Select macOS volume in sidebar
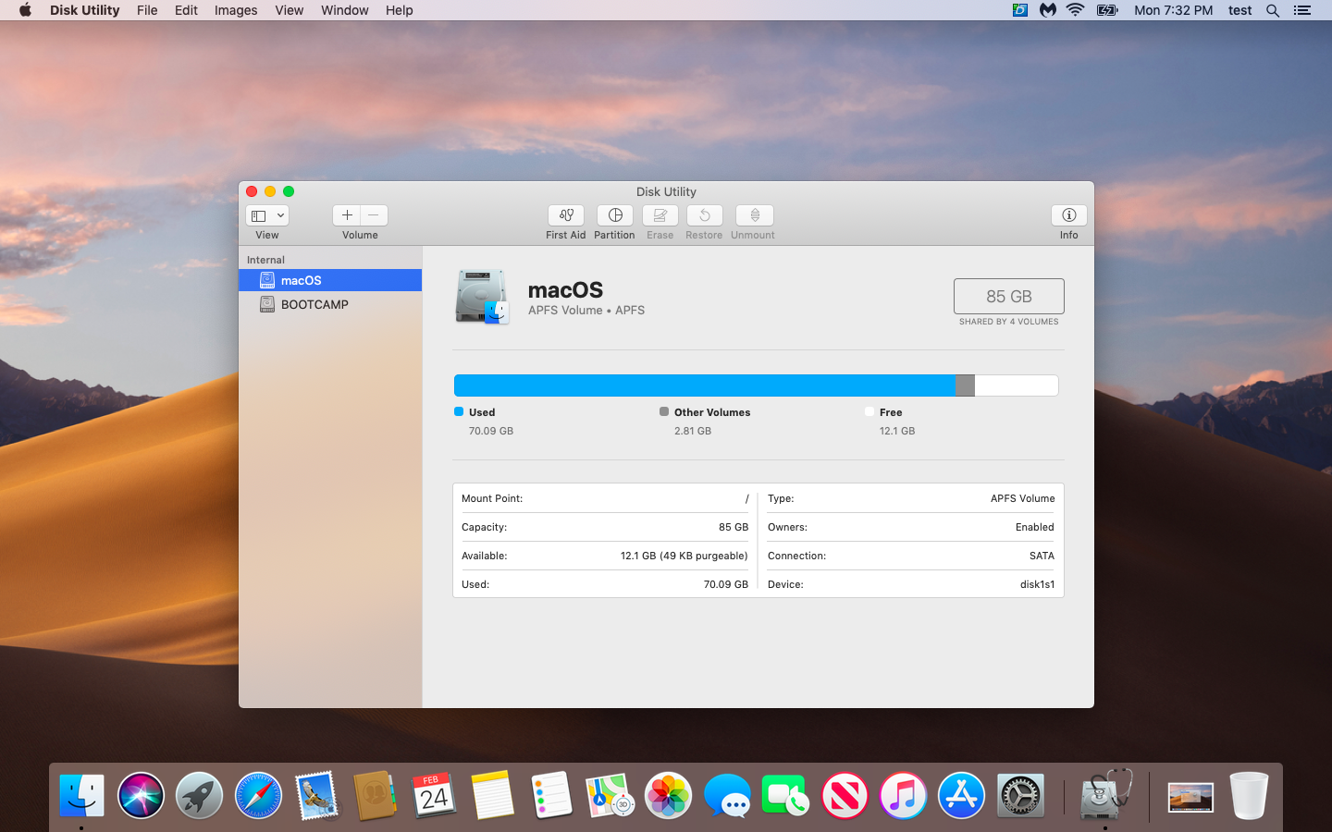The width and height of the screenshot is (1332, 832). point(330,280)
